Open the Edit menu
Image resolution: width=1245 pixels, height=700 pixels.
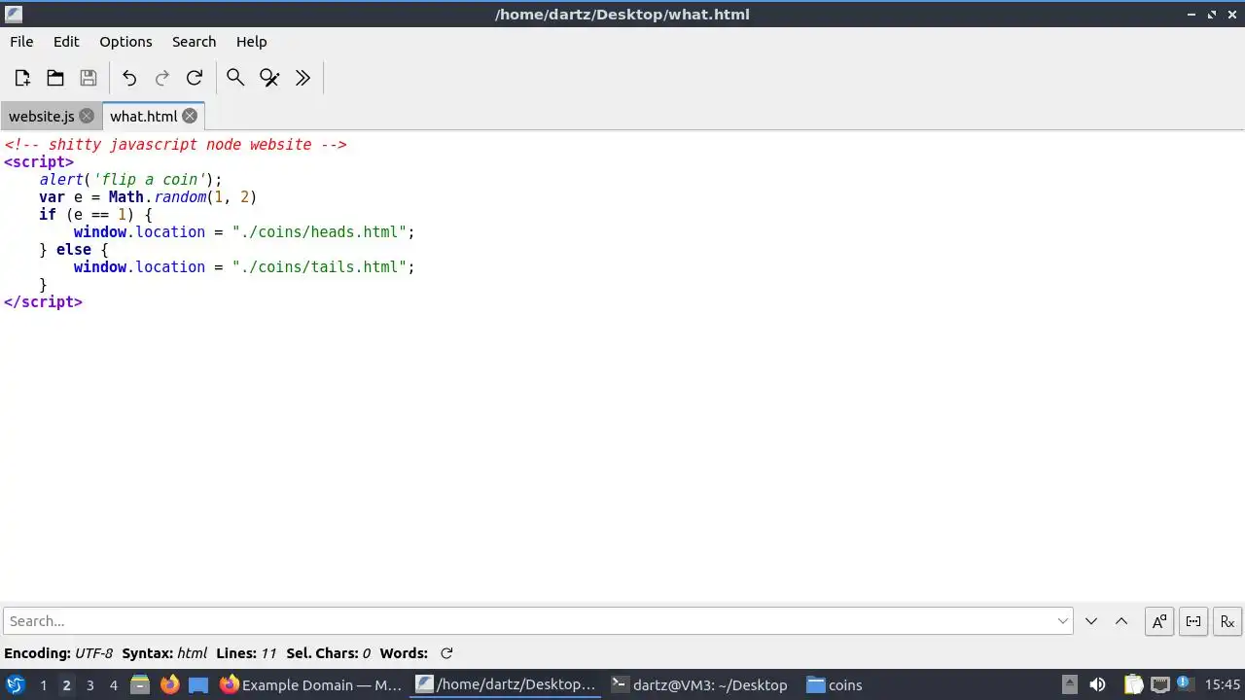pyautogui.click(x=66, y=42)
